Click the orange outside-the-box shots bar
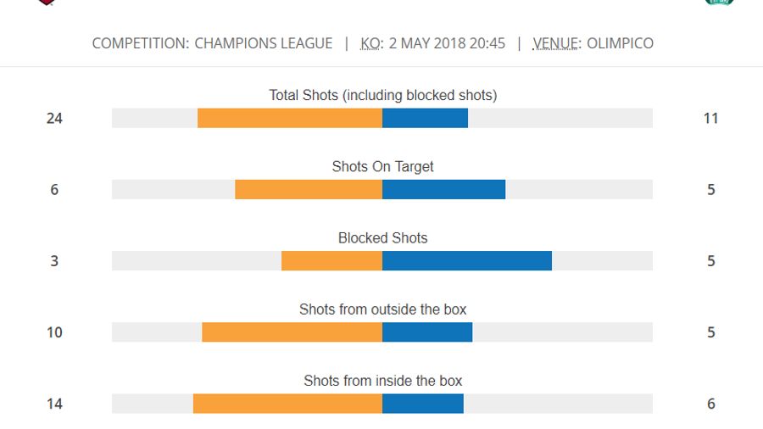The width and height of the screenshot is (763, 429). pyautogui.click(x=292, y=331)
